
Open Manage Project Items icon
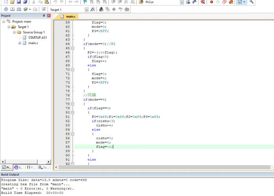102,9
